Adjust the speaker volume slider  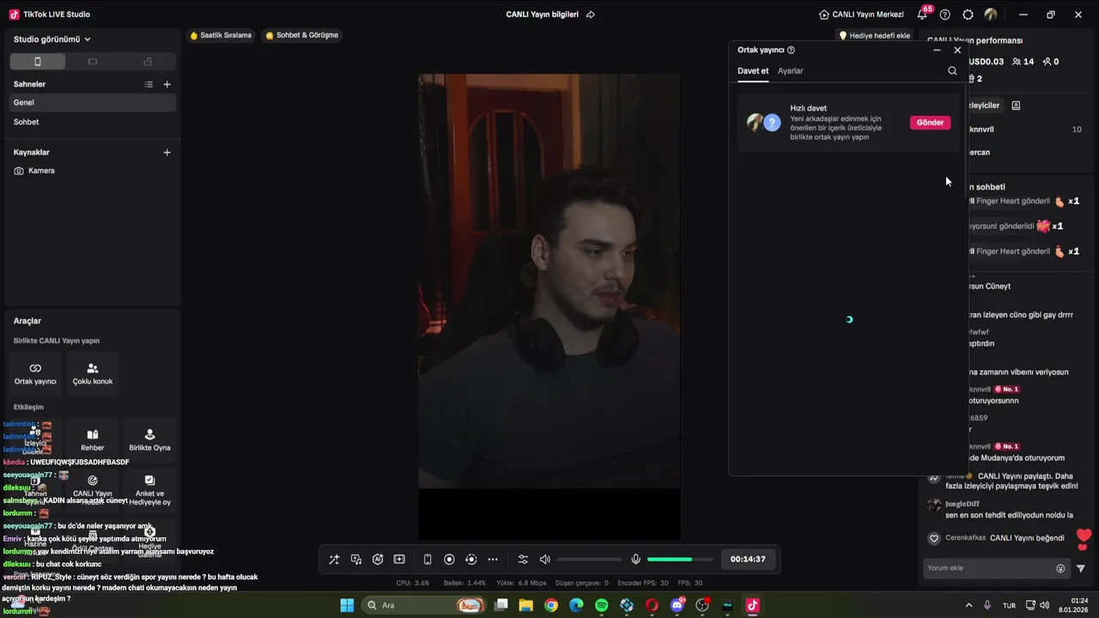[589, 560]
